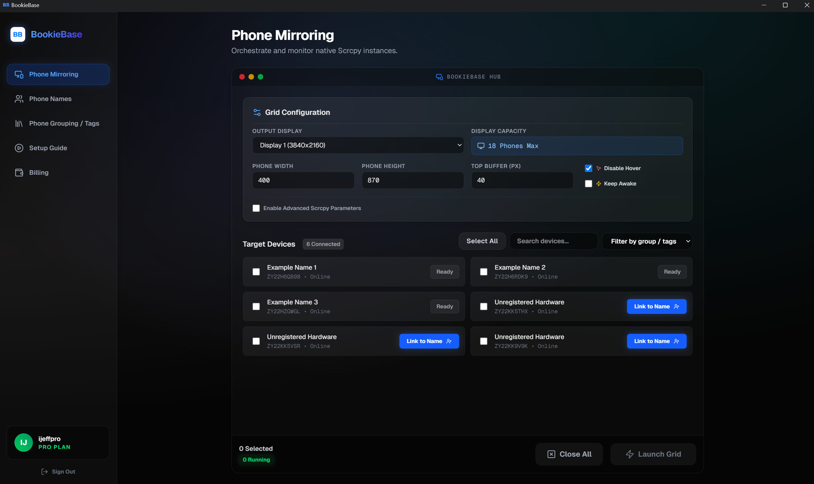Go to Phone Grouping / Tags page
This screenshot has height=484, width=814.
pyautogui.click(x=58, y=123)
